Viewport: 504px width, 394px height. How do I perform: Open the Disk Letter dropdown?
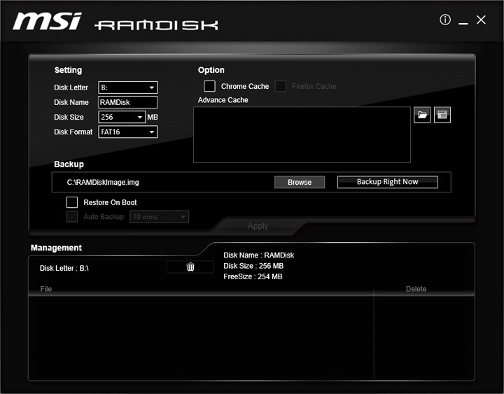(127, 87)
